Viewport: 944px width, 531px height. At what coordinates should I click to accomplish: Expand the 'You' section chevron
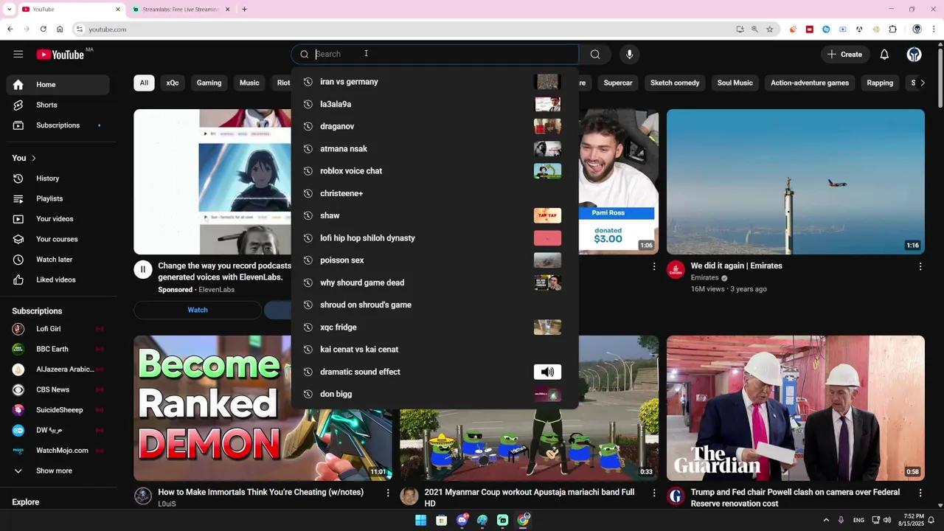33,158
